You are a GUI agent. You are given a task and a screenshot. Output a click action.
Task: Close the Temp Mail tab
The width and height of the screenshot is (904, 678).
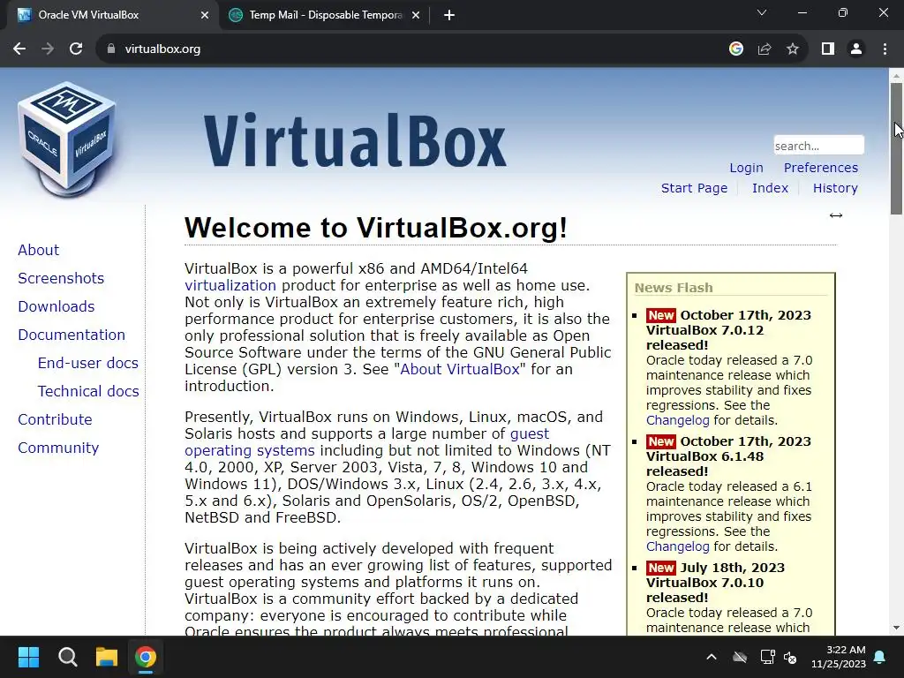click(416, 16)
